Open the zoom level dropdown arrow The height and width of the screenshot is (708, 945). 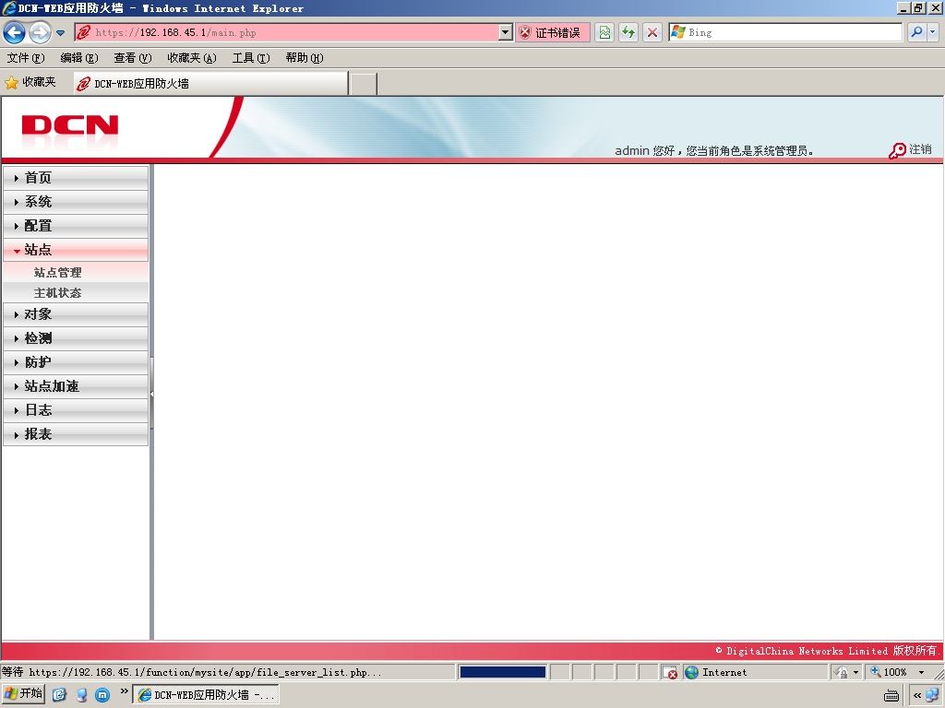pyautogui.click(x=921, y=672)
